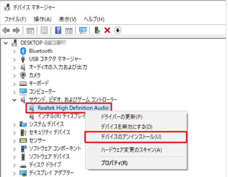Click the DESKTOP computer root icon

(x=14, y=43)
